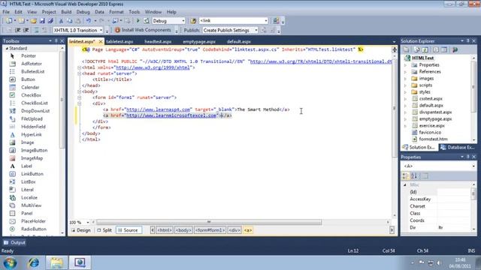Click the Save toolbar icon
The image size is (481, 270).
[42, 21]
